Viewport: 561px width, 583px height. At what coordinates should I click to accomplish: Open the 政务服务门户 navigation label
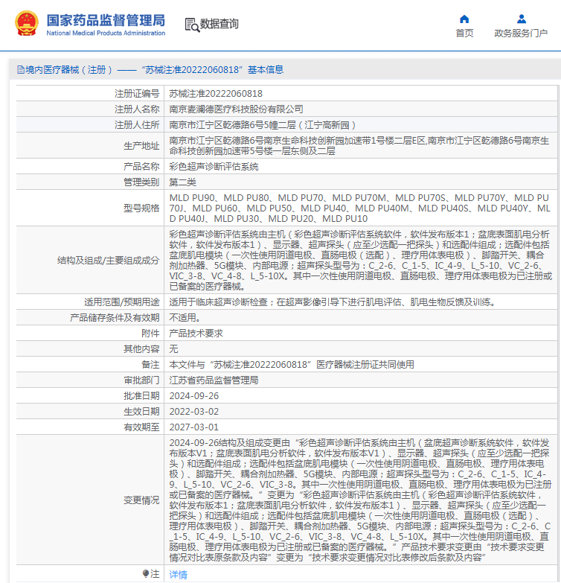point(521,34)
